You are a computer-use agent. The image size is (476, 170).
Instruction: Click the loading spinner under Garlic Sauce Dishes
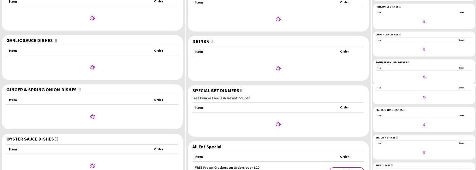click(x=92, y=67)
